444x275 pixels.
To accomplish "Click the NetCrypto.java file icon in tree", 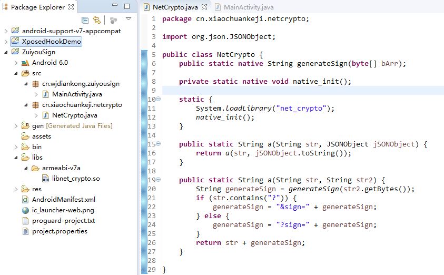I will click(x=45, y=115).
